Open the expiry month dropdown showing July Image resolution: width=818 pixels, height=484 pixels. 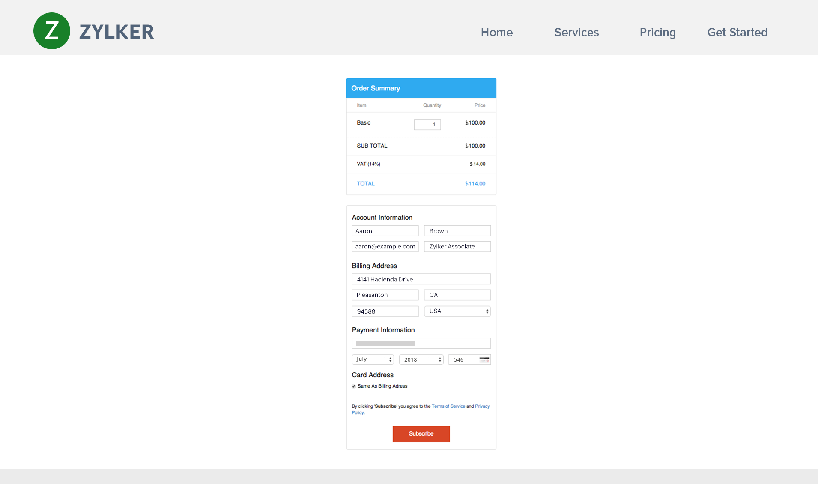[x=373, y=359]
